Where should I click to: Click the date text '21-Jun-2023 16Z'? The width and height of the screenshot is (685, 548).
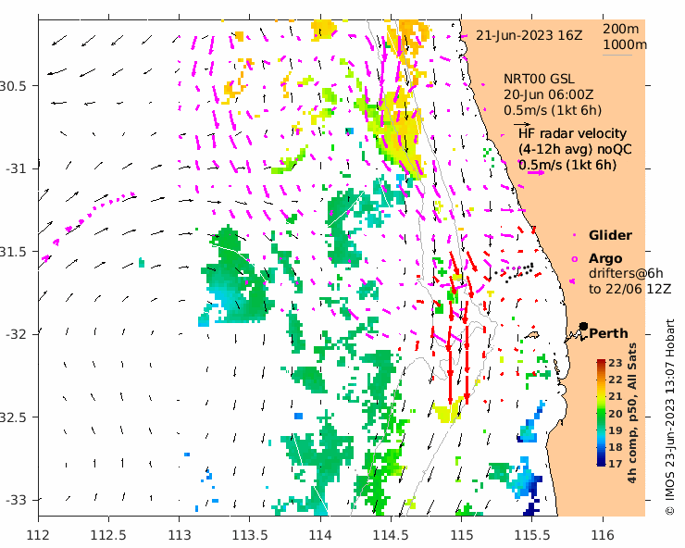[529, 35]
